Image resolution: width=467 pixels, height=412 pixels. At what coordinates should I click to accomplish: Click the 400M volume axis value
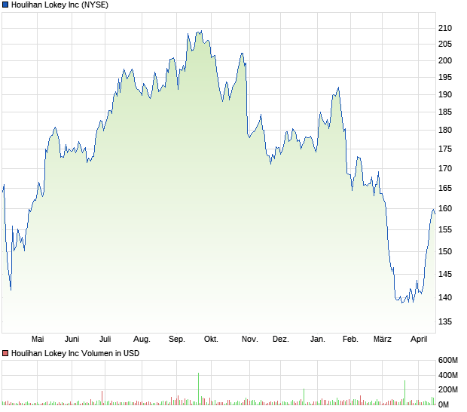(447, 375)
